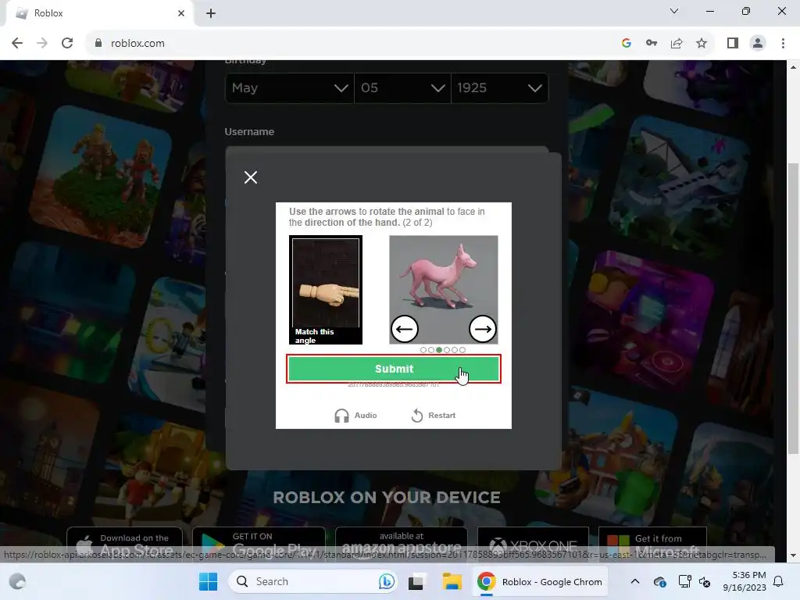Open a new browser tab
The image size is (800, 600).
click(x=211, y=13)
